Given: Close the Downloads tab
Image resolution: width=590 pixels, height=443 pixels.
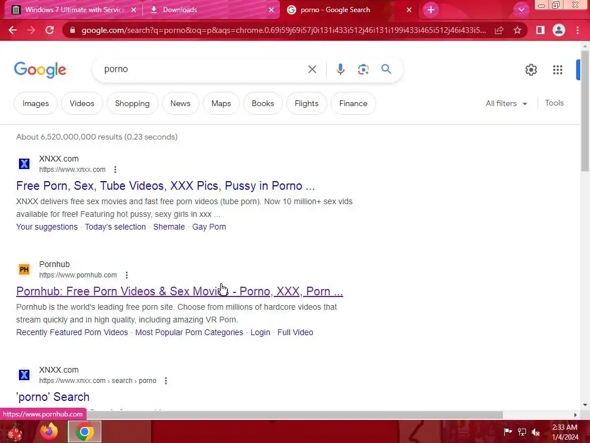Looking at the screenshot, I should pyautogui.click(x=271, y=10).
